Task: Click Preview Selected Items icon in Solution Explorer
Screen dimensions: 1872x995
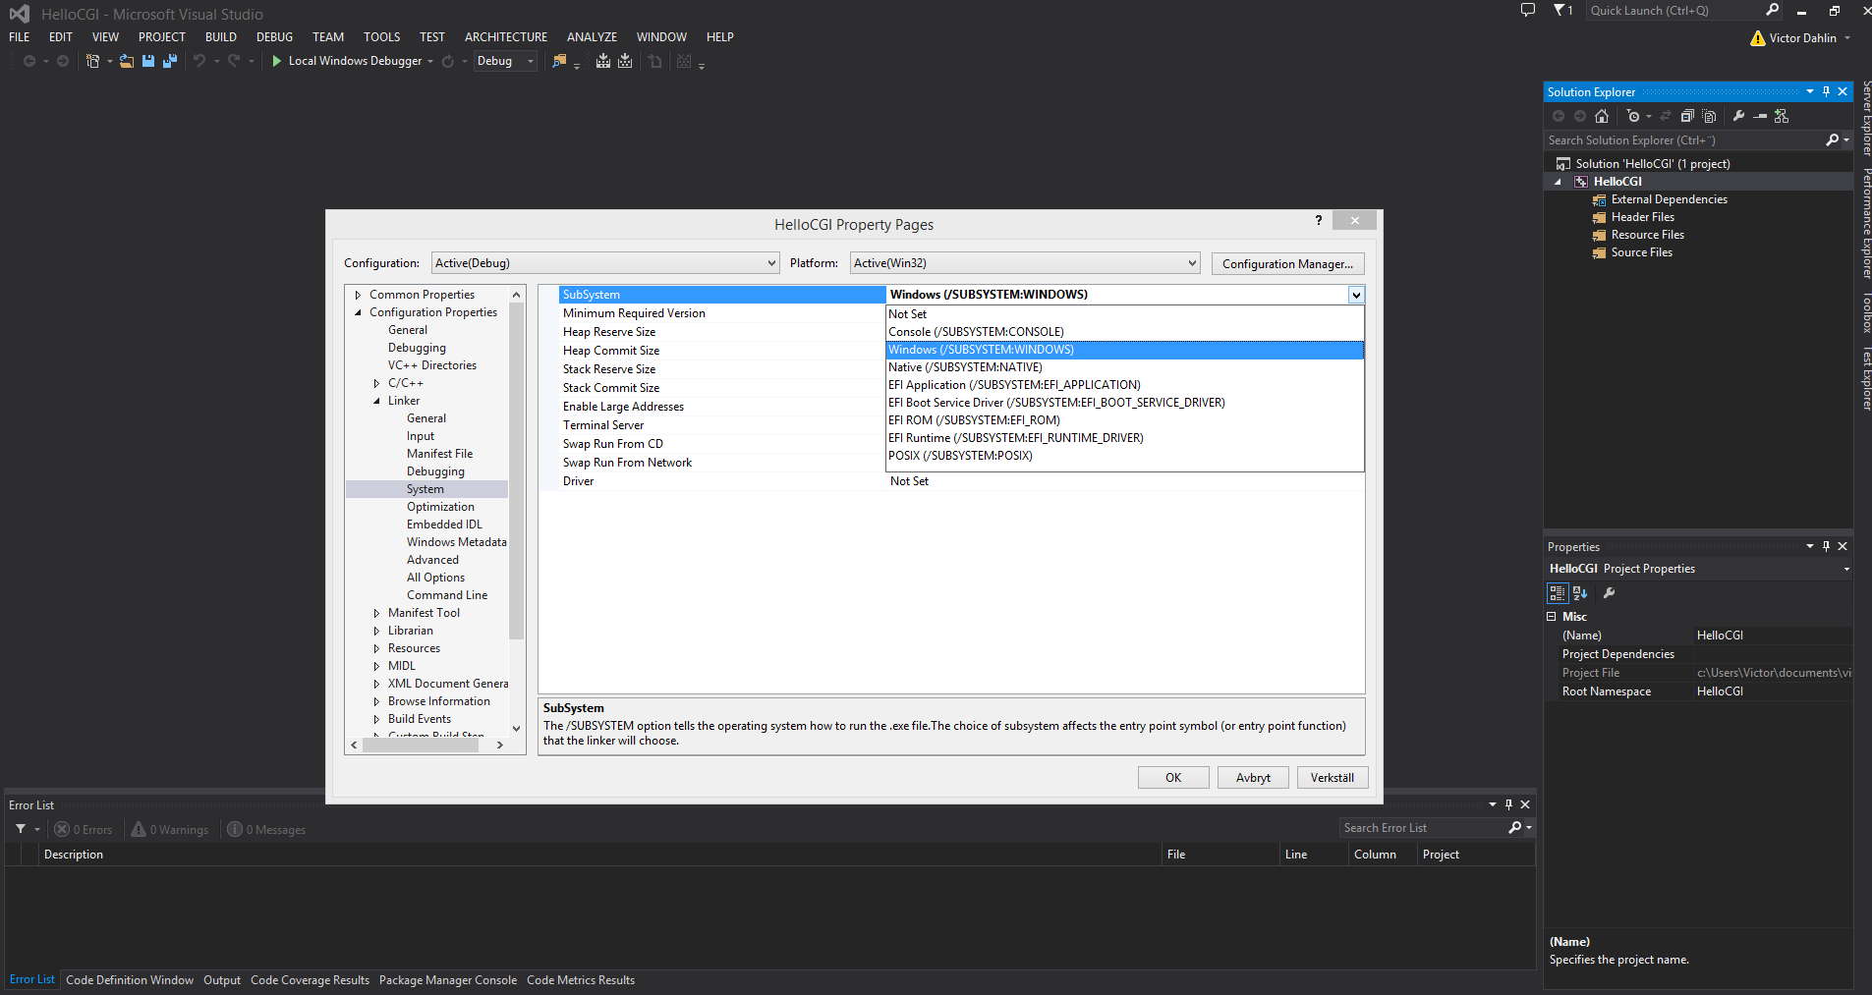Action: (1760, 116)
